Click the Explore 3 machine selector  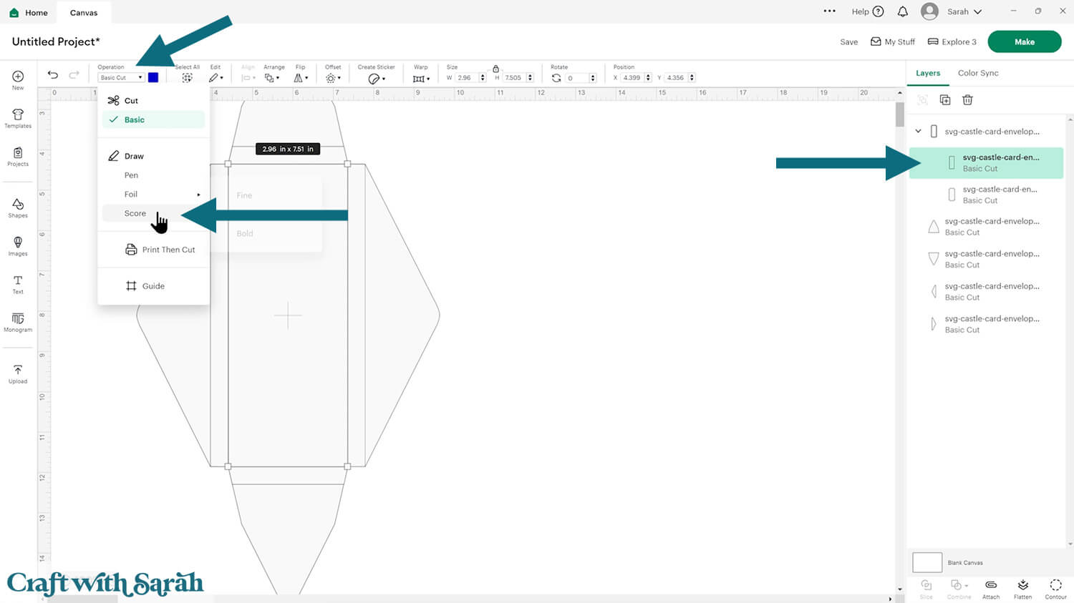(952, 42)
